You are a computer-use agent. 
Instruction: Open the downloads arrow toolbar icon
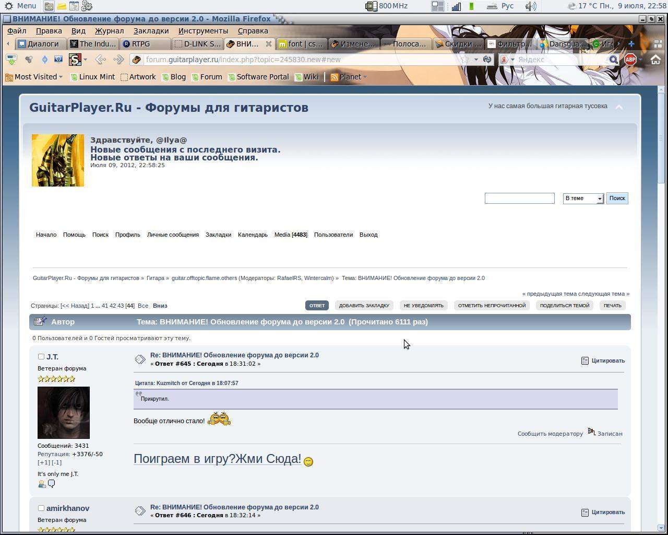tap(11, 60)
